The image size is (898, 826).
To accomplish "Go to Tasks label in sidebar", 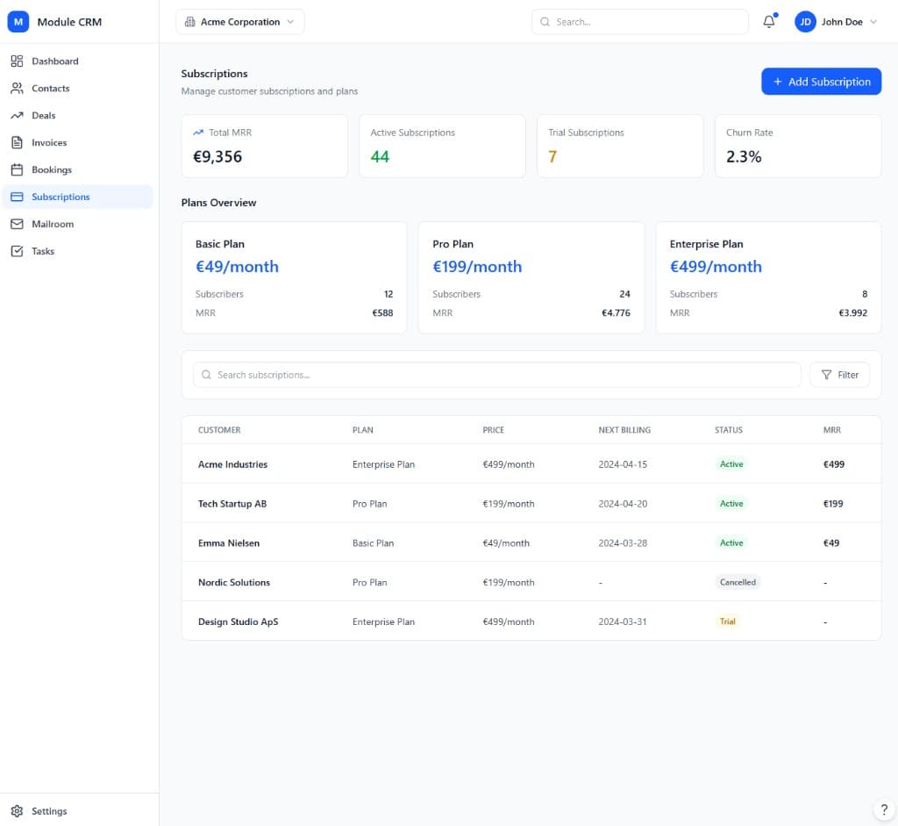I will pyautogui.click(x=43, y=251).
